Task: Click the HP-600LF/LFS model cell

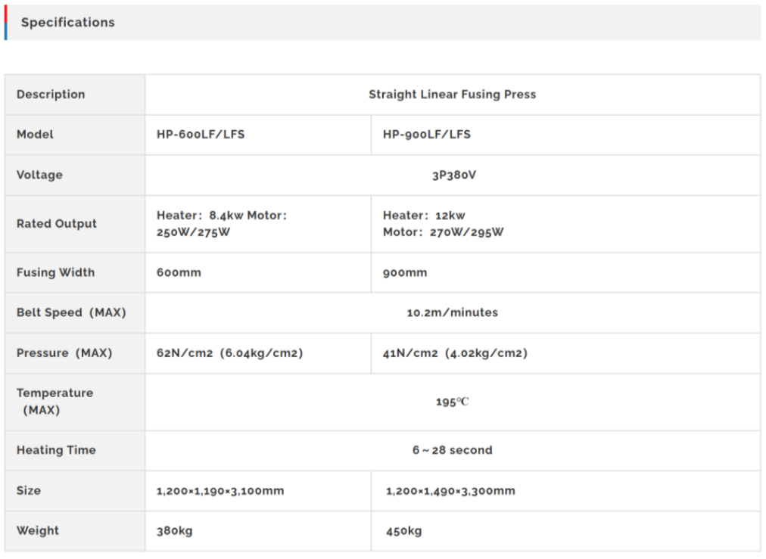Action: point(201,135)
